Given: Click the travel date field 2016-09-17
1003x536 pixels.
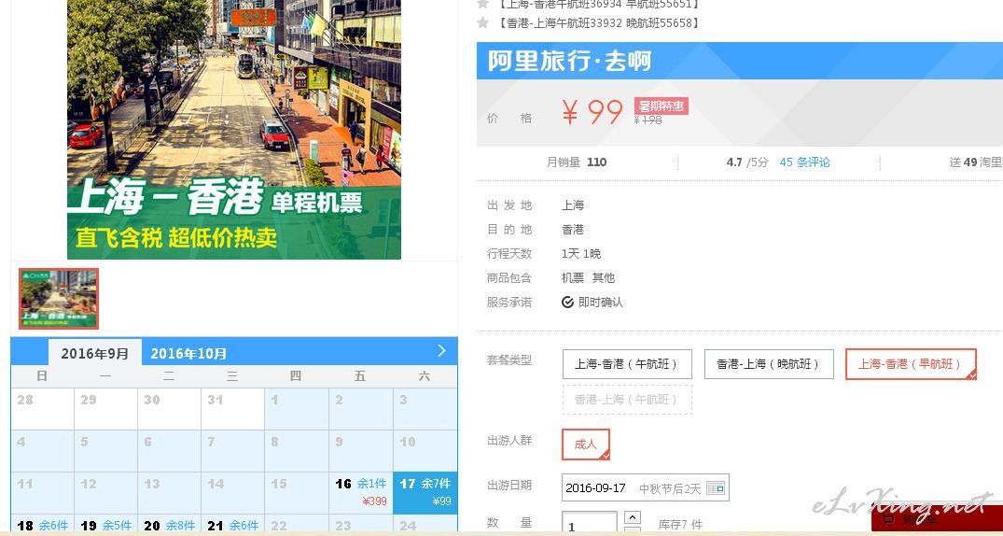Looking at the screenshot, I should (646, 488).
